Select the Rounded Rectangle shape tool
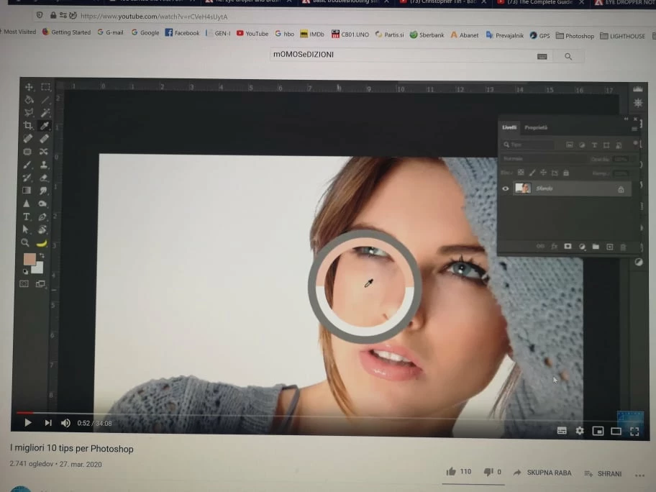656x492 pixels. click(27, 152)
